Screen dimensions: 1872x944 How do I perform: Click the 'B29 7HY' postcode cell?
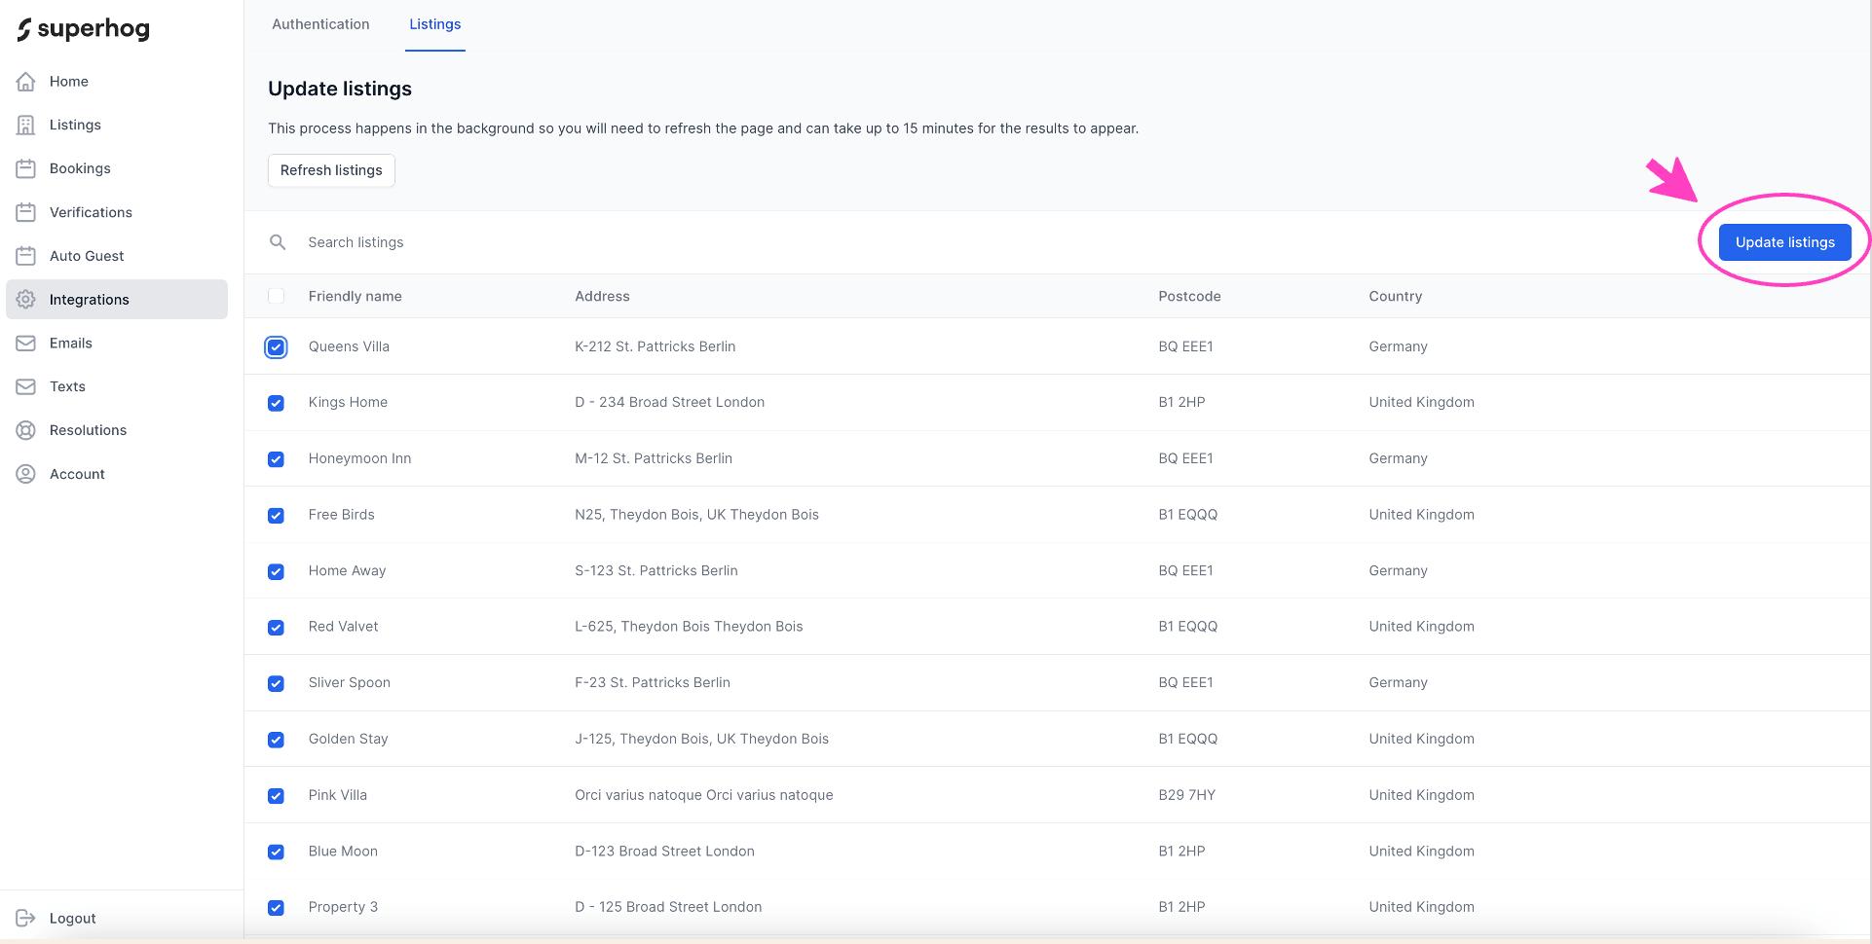1186,795
